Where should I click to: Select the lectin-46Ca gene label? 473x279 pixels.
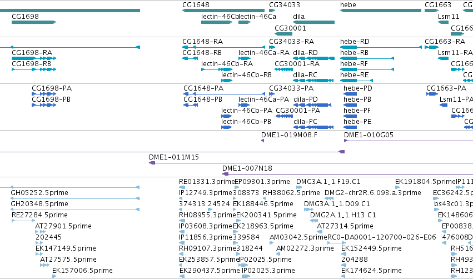click(x=257, y=16)
